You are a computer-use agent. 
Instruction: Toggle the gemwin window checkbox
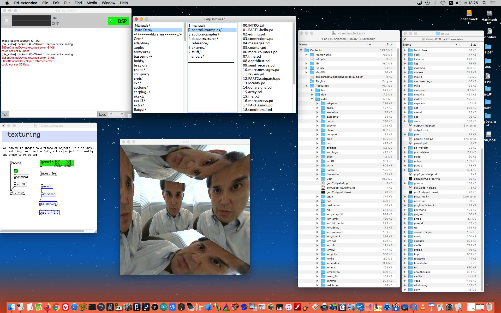pos(58,163)
